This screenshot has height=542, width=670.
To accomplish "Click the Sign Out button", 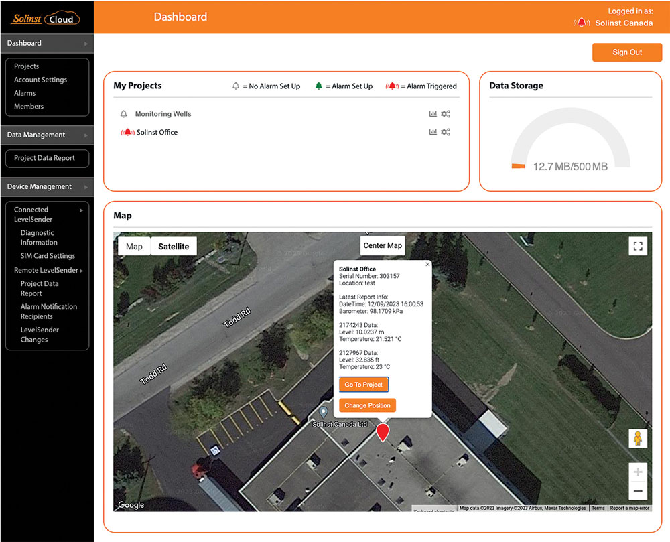I will pos(627,52).
